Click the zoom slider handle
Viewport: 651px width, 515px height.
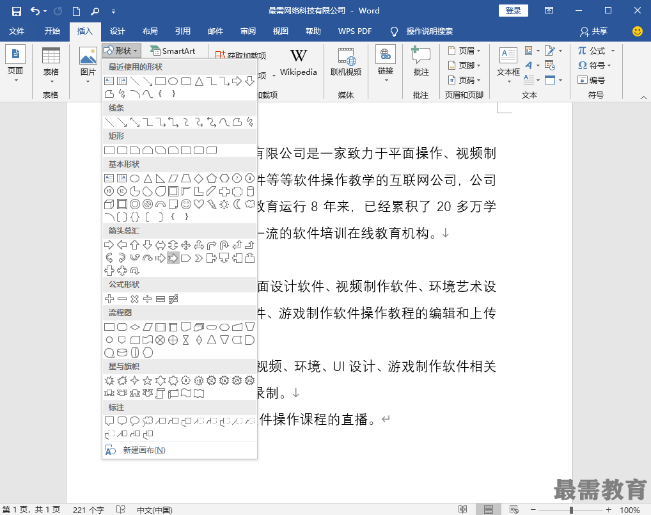tap(571, 510)
